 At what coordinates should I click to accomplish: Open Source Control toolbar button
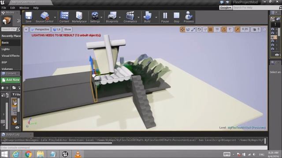point(45,17)
